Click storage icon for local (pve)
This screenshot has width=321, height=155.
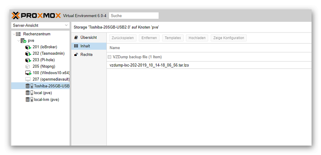[x=29, y=93]
